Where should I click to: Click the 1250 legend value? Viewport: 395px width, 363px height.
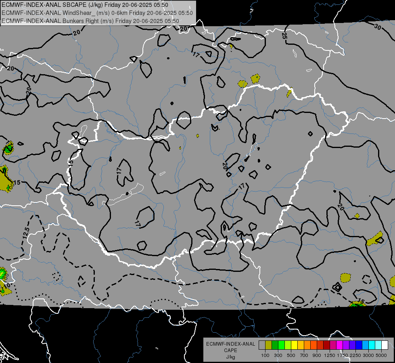(x=330, y=355)
